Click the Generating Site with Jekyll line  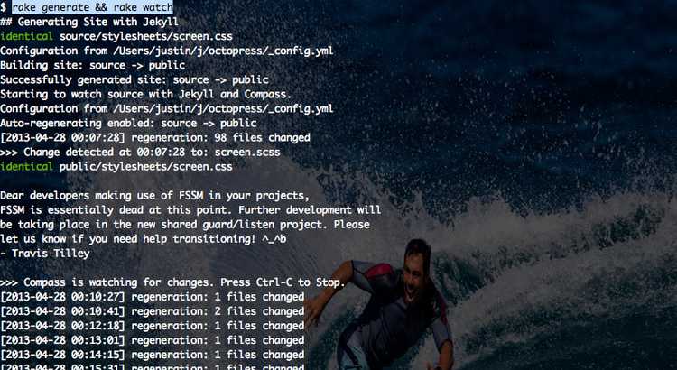(89, 22)
